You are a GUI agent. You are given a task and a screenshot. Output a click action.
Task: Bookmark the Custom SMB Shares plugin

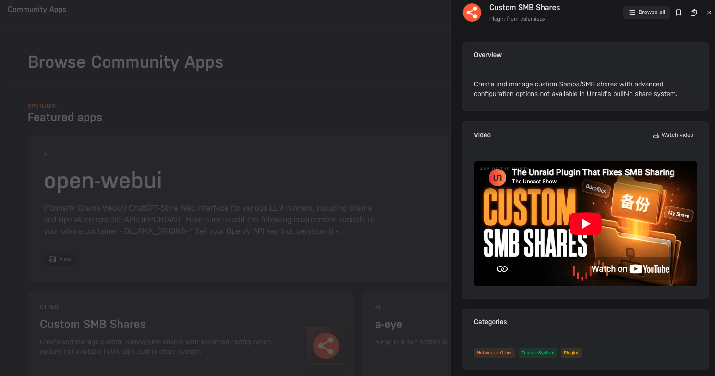click(679, 12)
